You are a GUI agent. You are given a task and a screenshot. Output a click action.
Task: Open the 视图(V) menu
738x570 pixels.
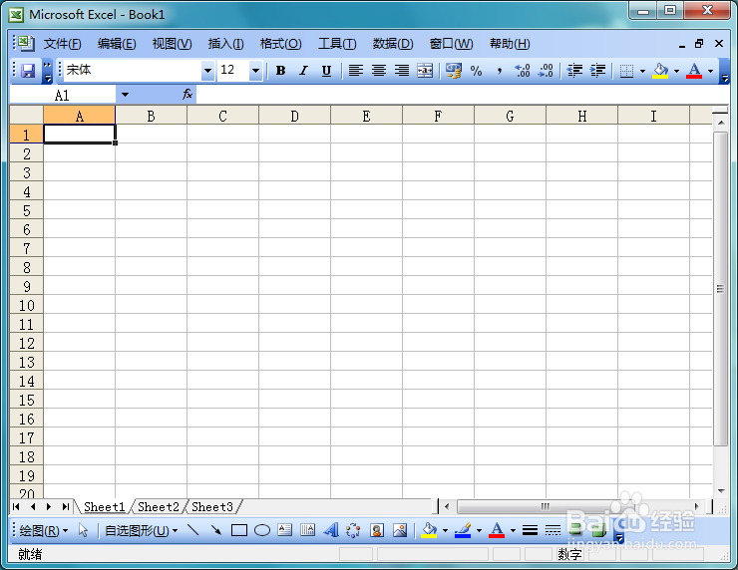tap(172, 44)
